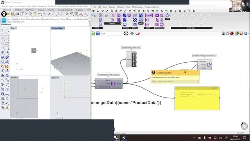Click the sketch brush icon in Grasshopper toolbar
The image size is (250, 141).
138,34
